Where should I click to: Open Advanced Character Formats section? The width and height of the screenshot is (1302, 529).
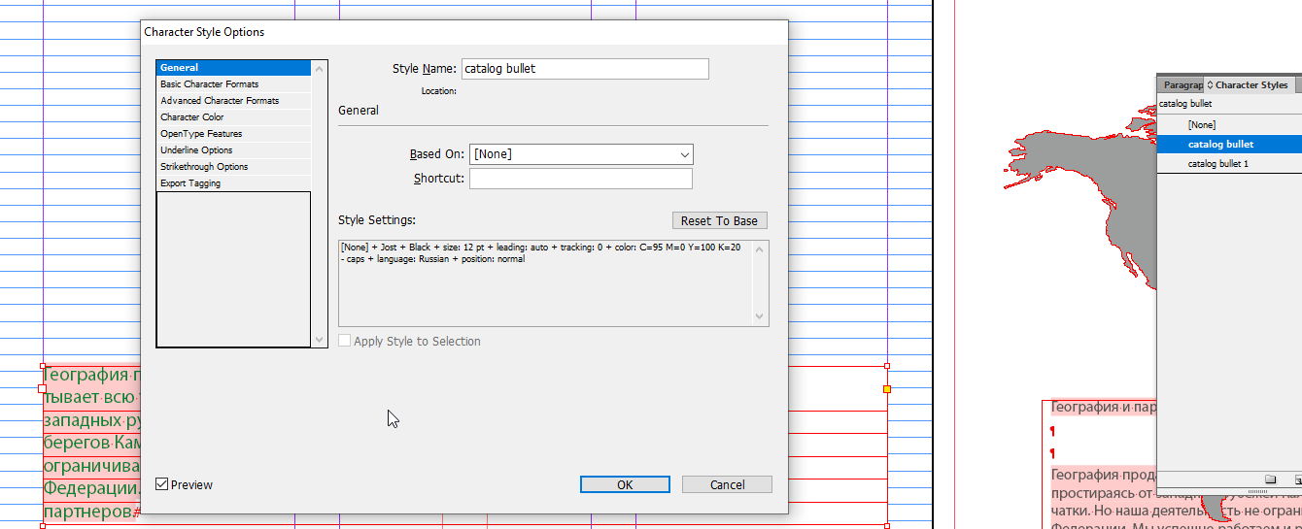click(234, 101)
